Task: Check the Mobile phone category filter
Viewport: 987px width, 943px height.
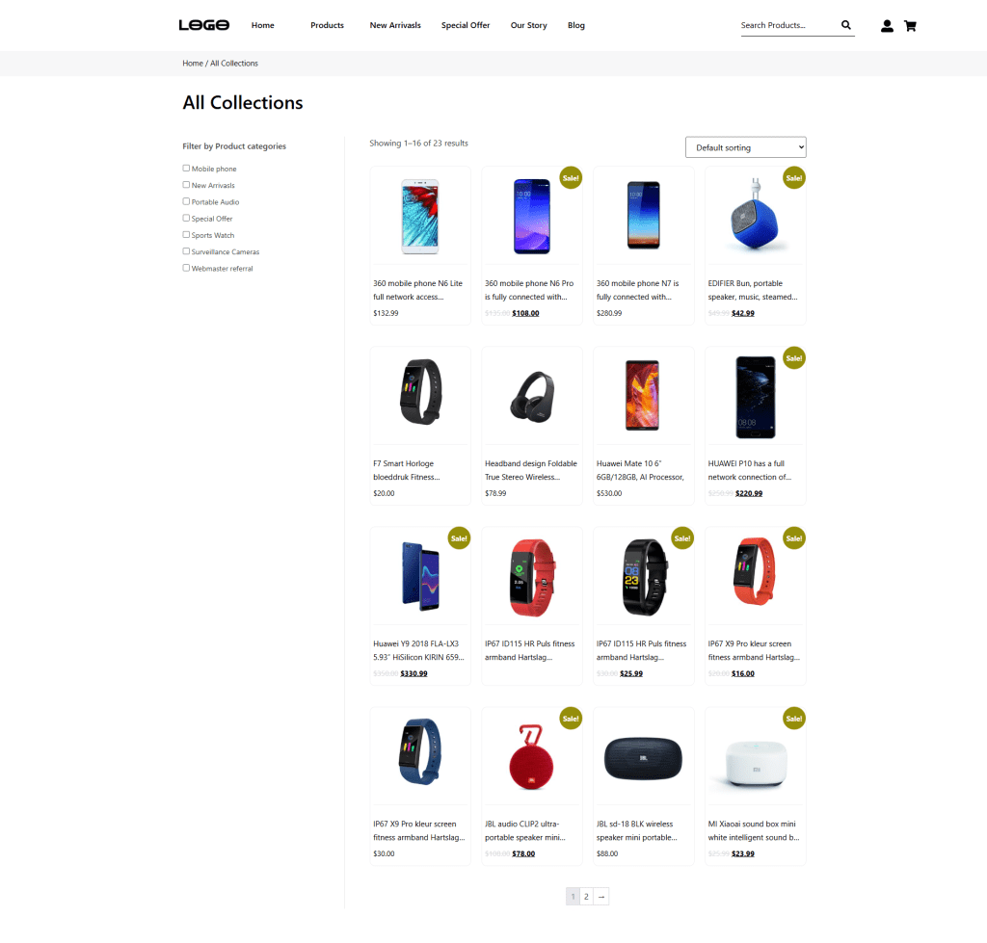Action: (x=186, y=168)
